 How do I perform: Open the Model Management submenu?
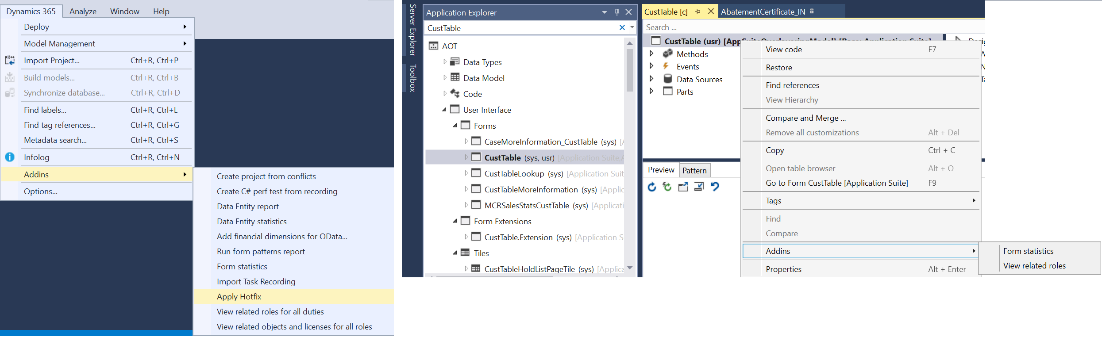click(x=106, y=43)
